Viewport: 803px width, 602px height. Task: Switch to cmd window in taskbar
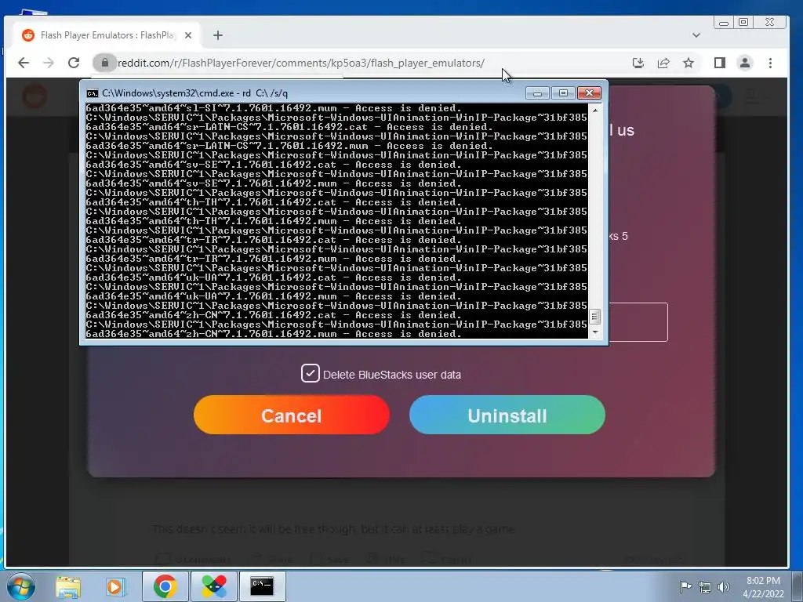click(x=262, y=586)
